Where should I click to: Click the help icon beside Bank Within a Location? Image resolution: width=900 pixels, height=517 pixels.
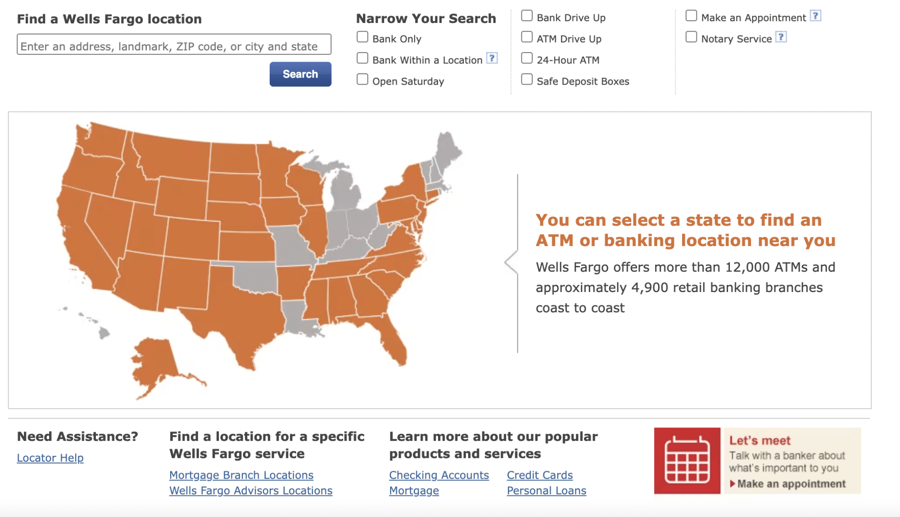493,58
